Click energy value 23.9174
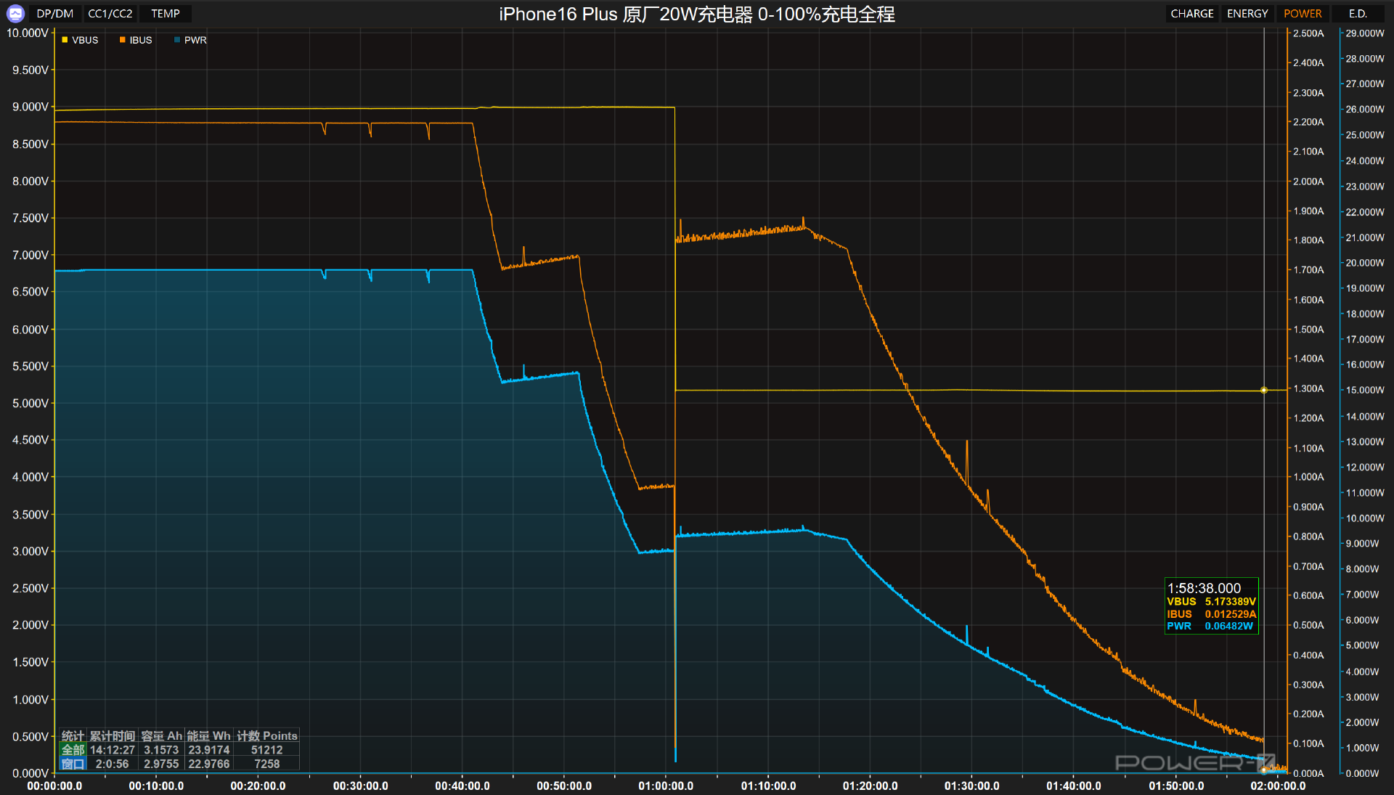This screenshot has height=795, width=1394. (209, 750)
